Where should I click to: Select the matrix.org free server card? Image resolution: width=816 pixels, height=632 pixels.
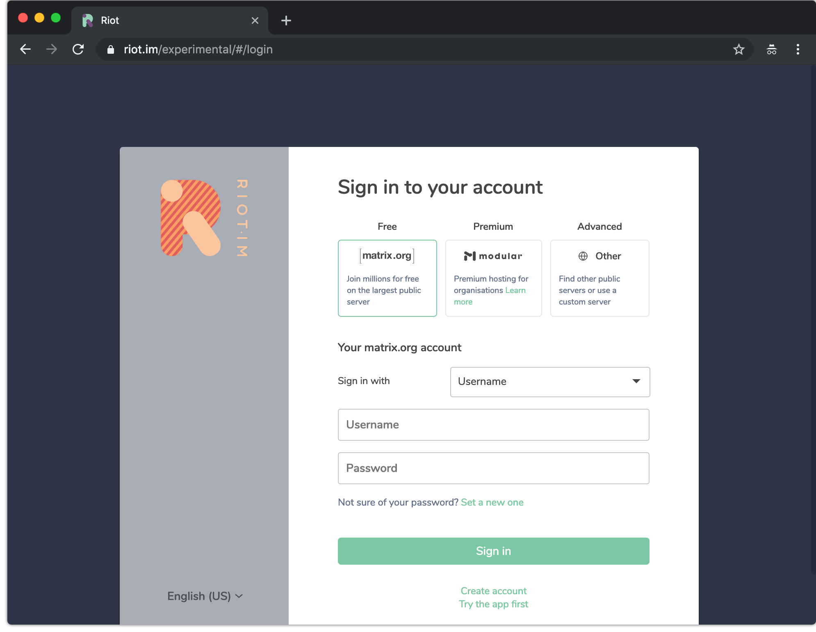[x=387, y=278]
